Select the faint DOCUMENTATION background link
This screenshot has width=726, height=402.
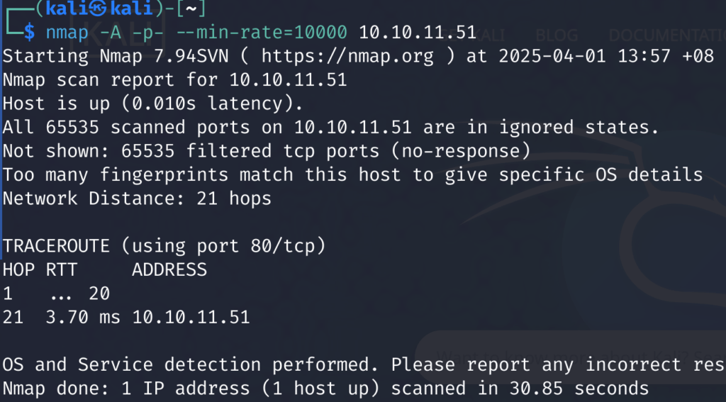point(667,35)
